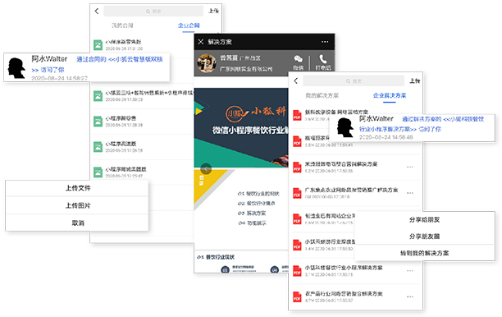Tap 上传 in the contracts window header
Viewport: 502px width, 317px height.
[213, 11]
